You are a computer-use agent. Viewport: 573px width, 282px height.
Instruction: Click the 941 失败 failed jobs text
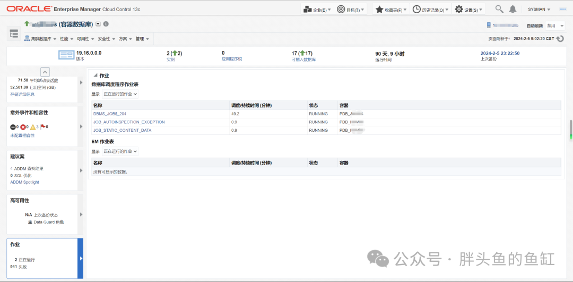(x=18, y=267)
